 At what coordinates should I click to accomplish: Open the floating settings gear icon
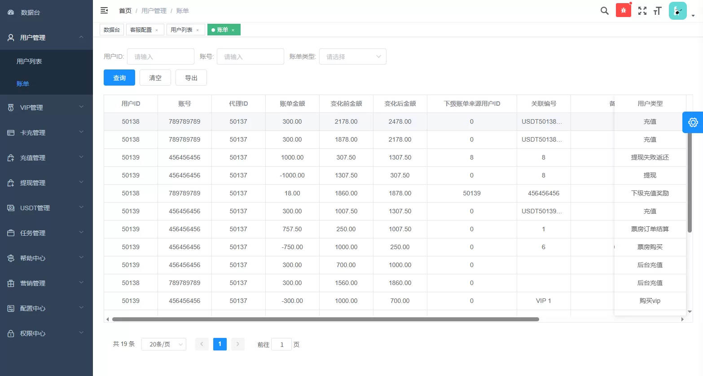[x=693, y=122]
